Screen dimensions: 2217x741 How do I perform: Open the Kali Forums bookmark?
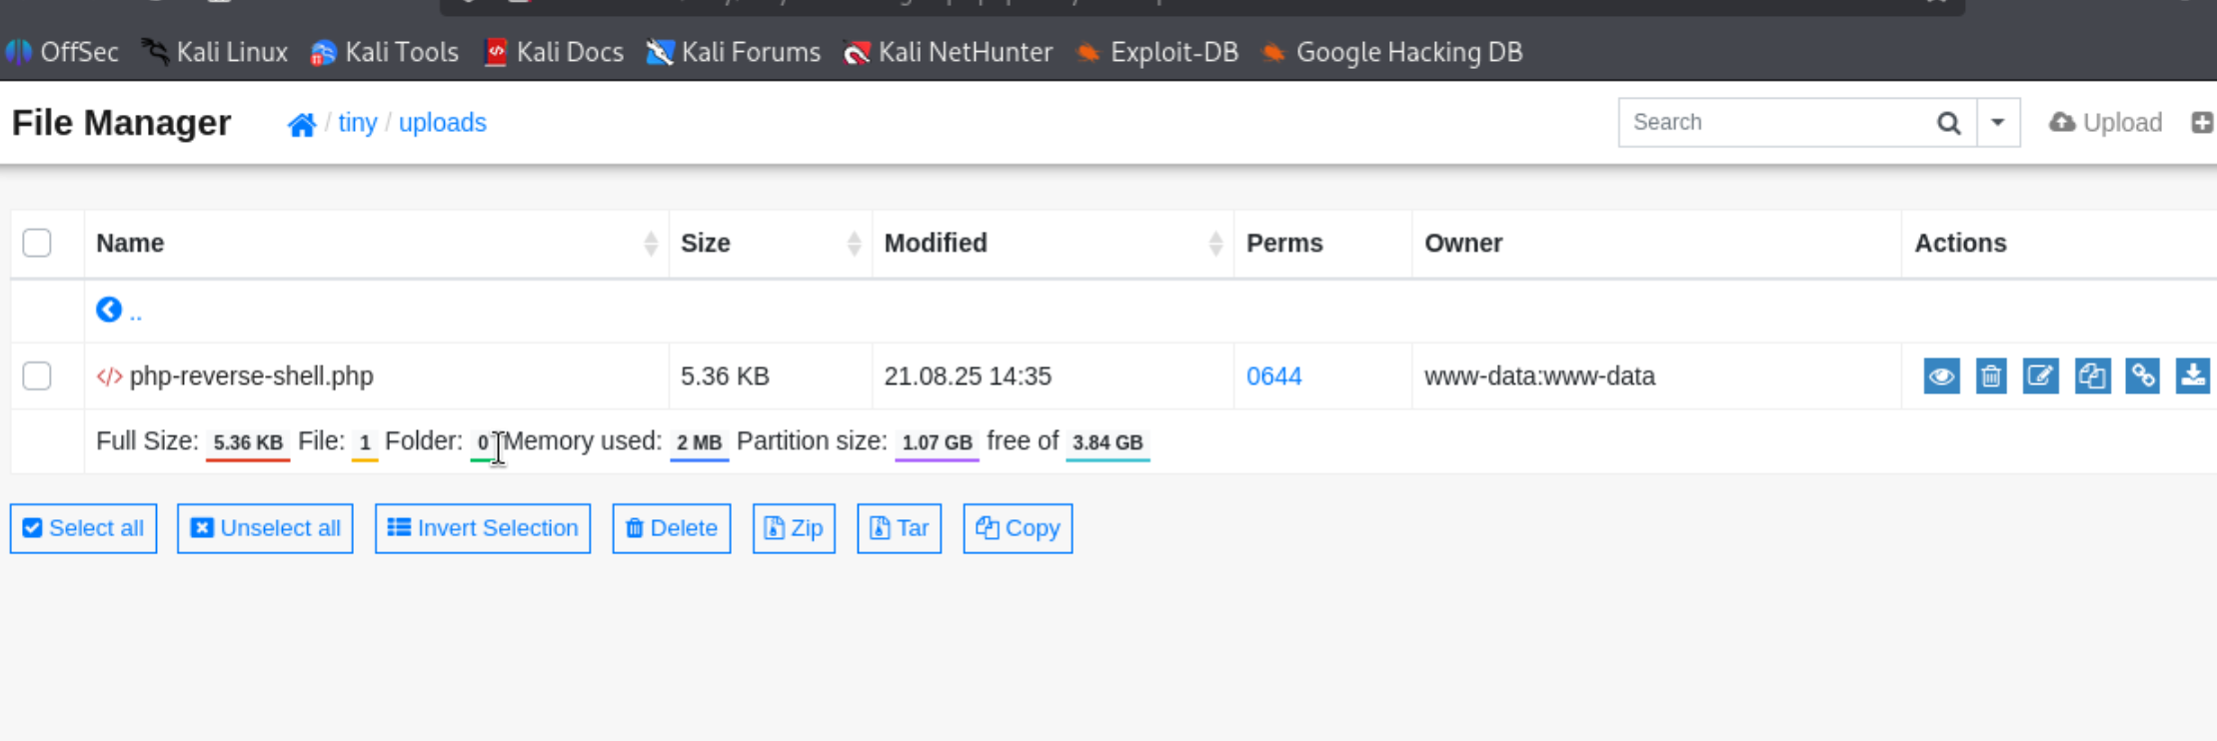pos(734,52)
